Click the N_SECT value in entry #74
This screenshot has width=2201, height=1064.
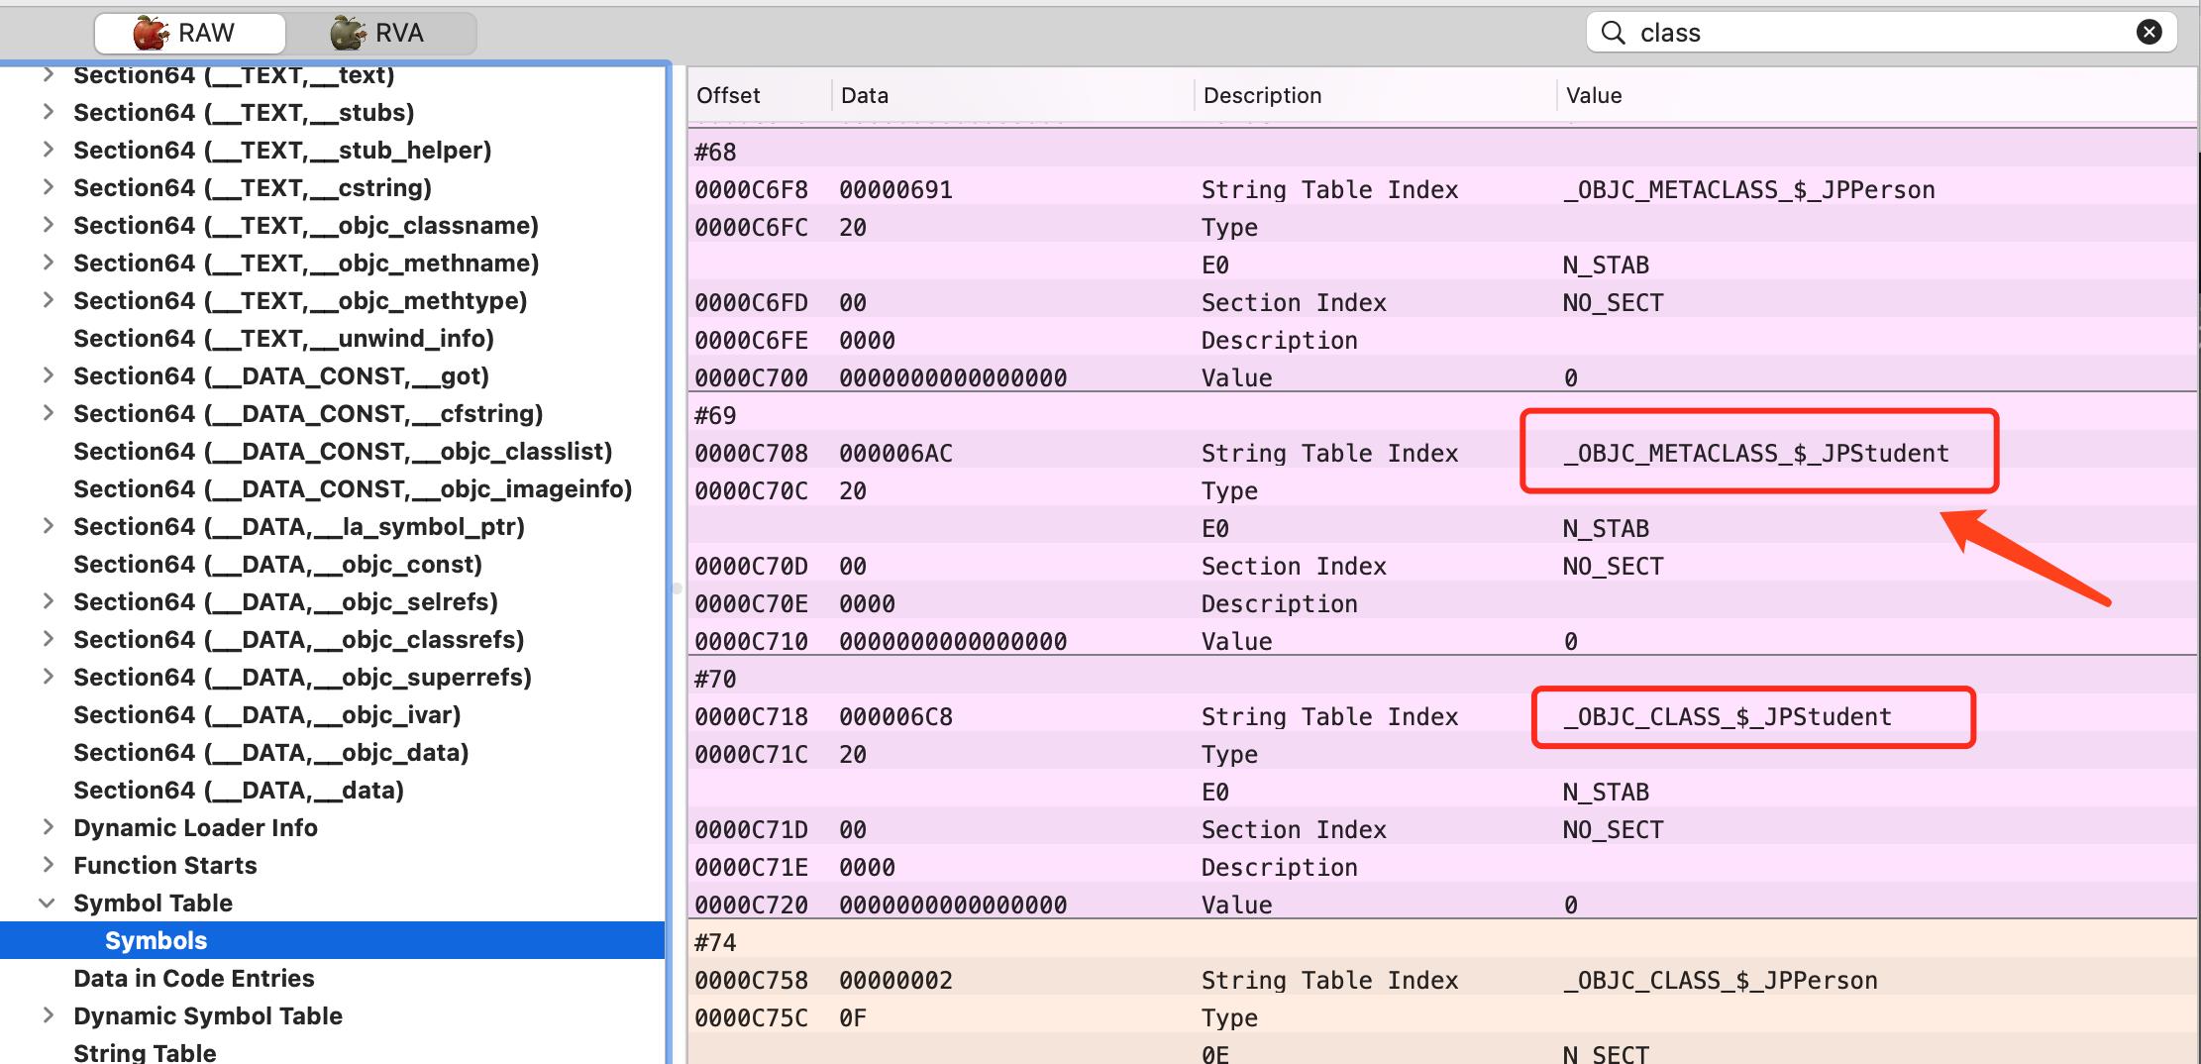(1606, 1054)
